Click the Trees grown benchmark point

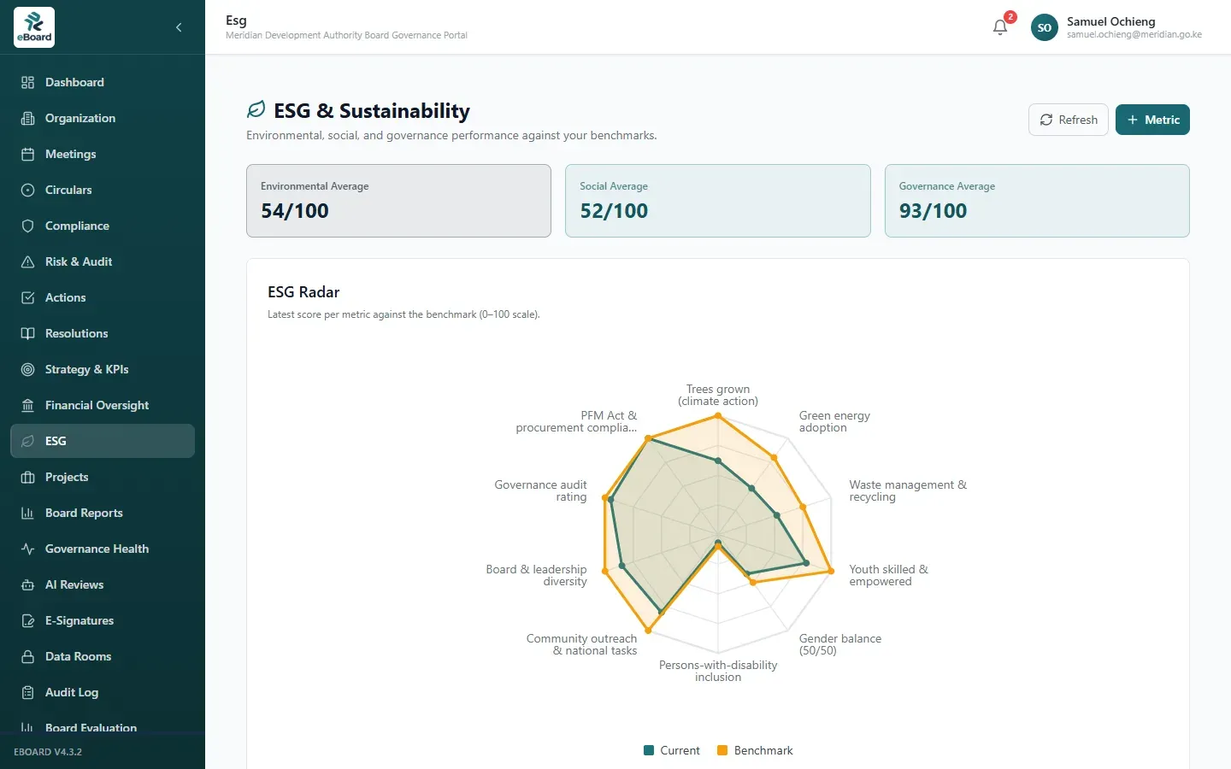(x=718, y=416)
